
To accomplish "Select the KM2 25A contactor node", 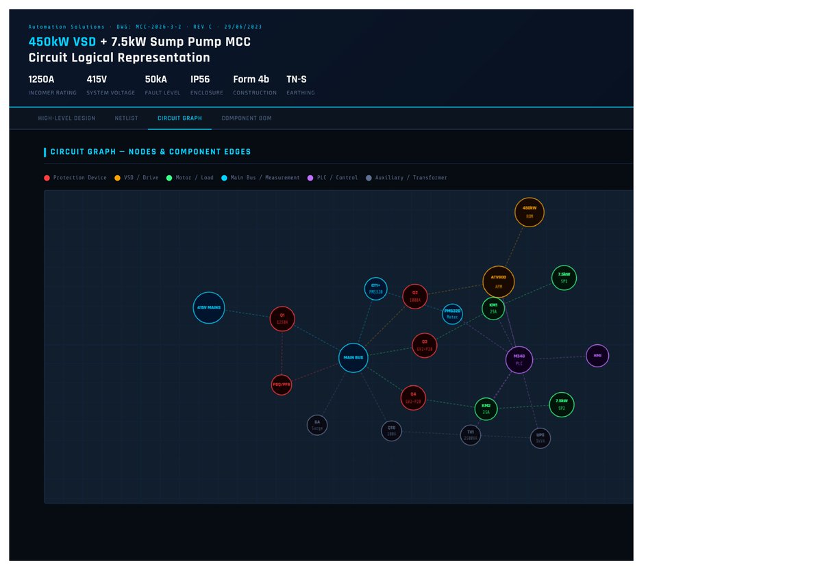I will [486, 409].
